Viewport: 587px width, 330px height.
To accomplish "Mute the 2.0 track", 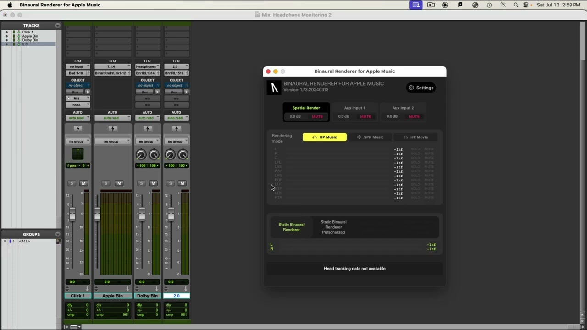I will click(x=182, y=183).
